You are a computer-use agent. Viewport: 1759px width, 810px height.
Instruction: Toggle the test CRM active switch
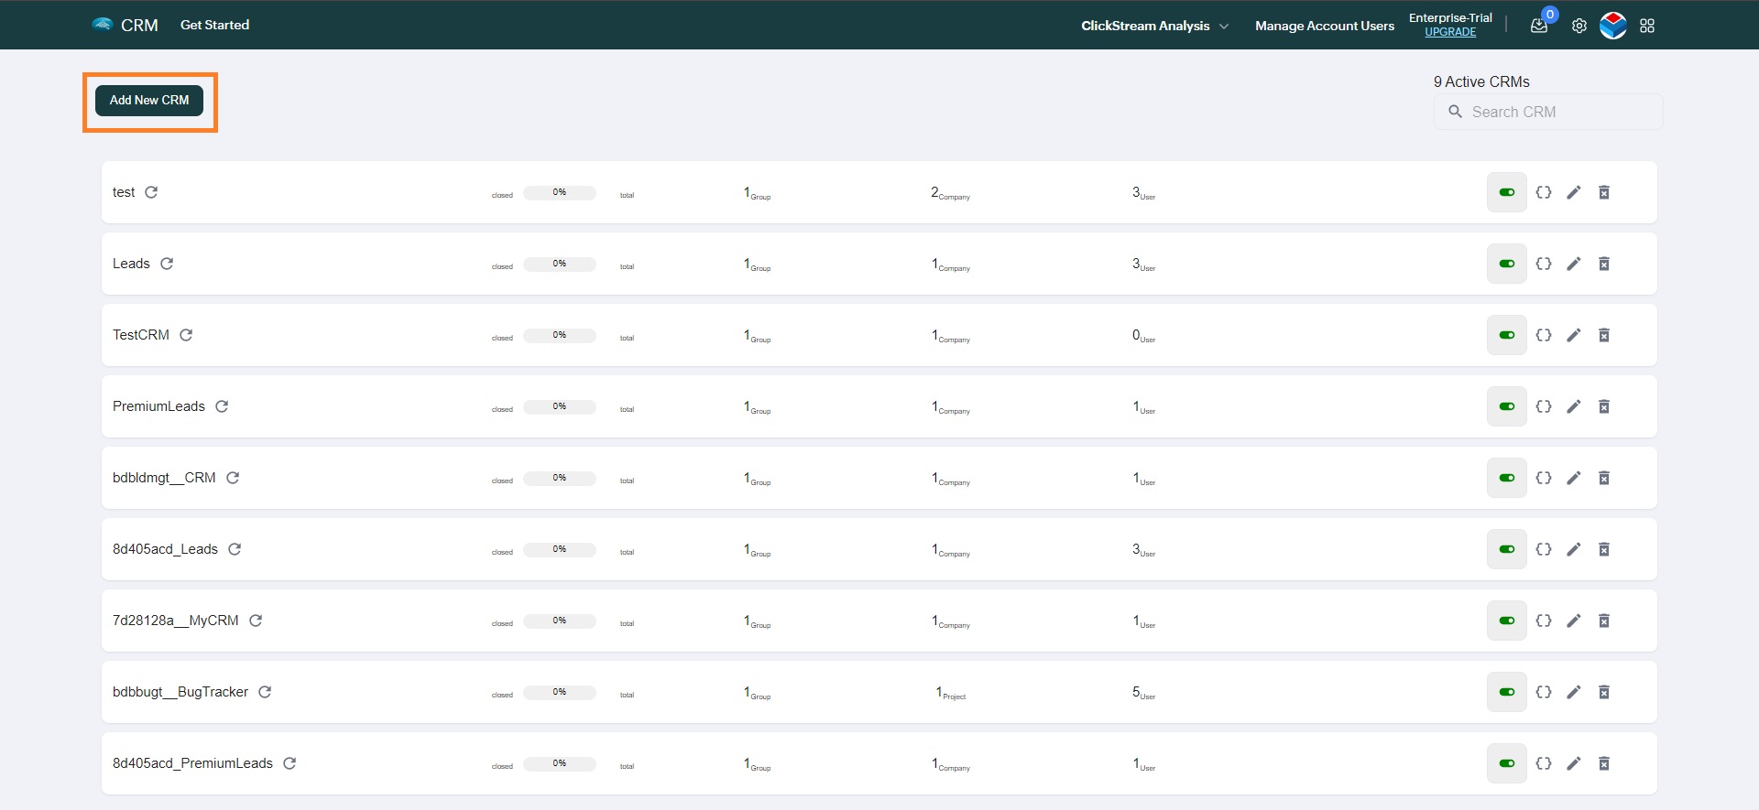tap(1507, 192)
